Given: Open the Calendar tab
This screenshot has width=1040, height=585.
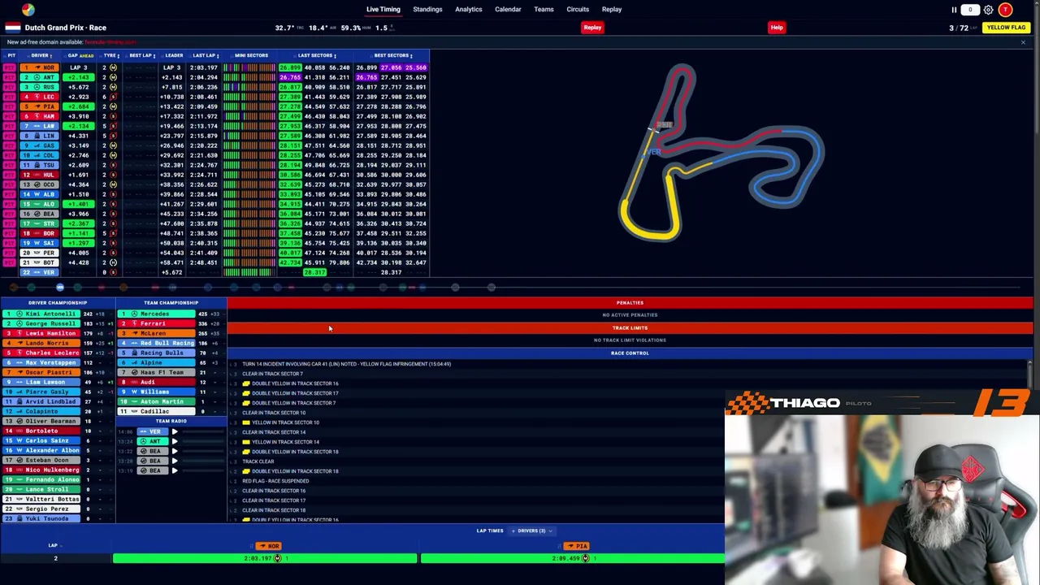Looking at the screenshot, I should pyautogui.click(x=508, y=10).
